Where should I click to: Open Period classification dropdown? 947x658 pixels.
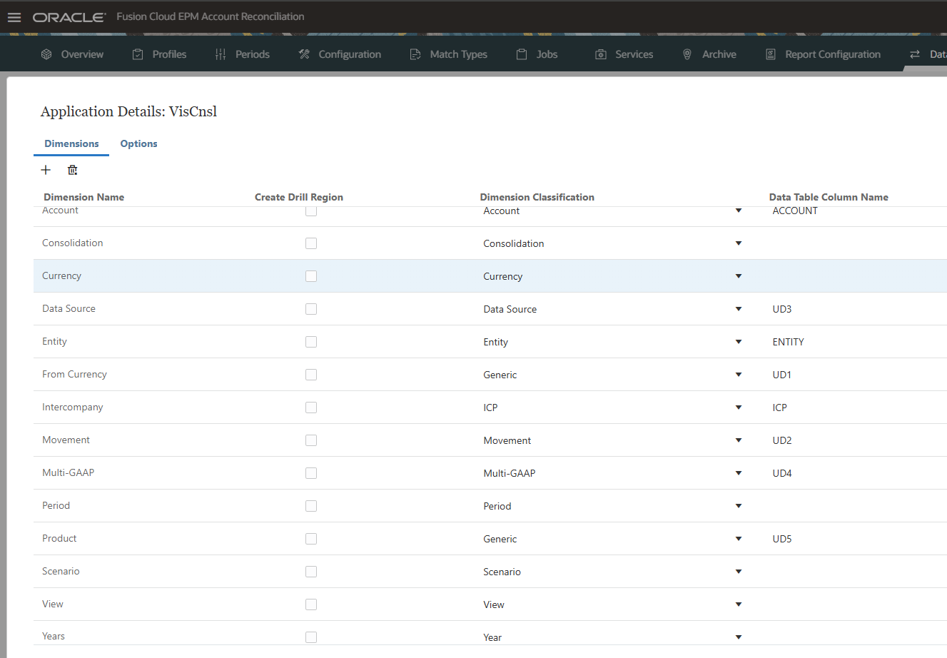[739, 506]
